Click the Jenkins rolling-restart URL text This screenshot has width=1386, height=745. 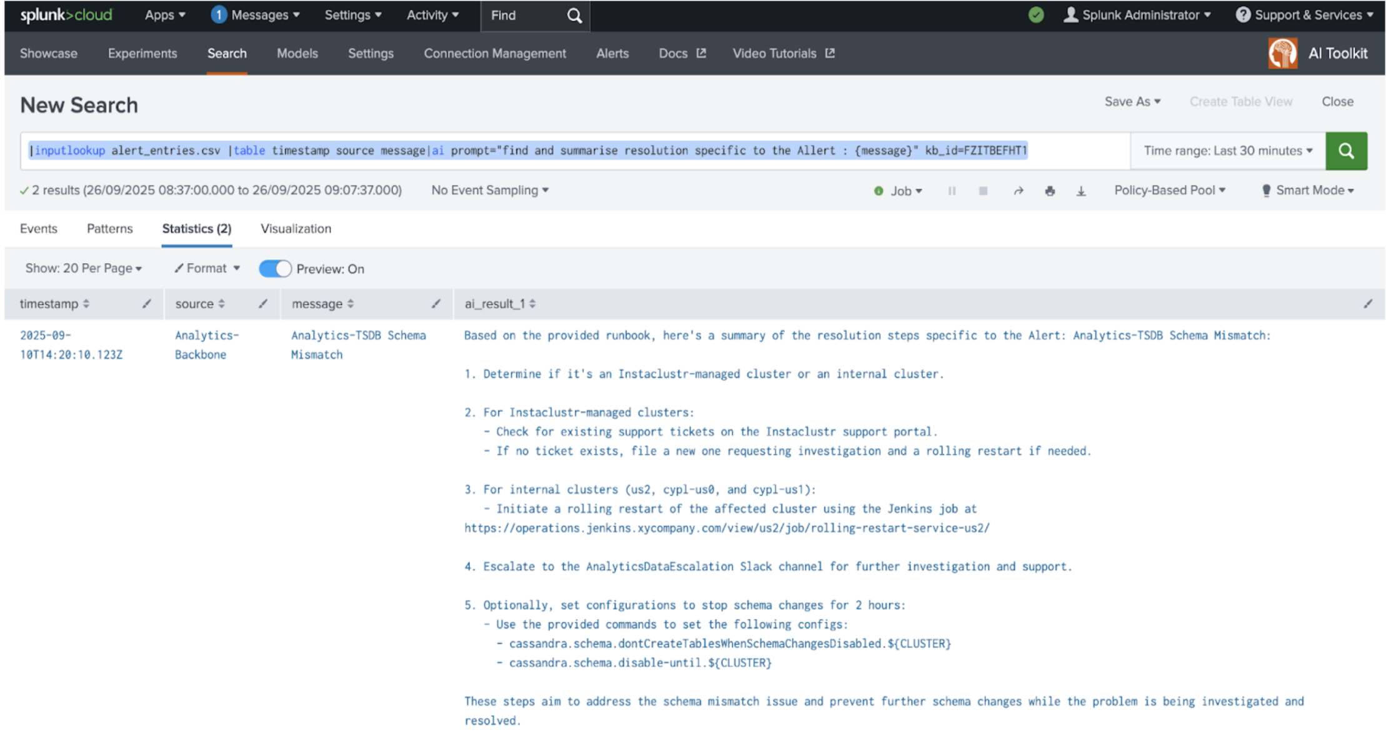pos(727,528)
